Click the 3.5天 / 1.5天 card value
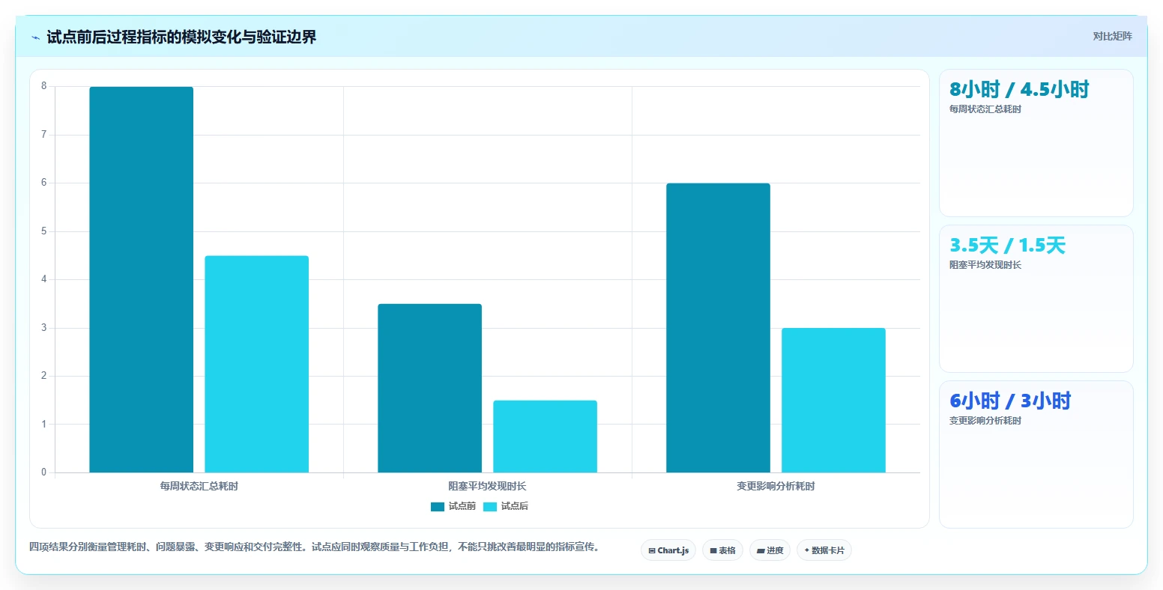This screenshot has width=1163, height=590. (1007, 245)
